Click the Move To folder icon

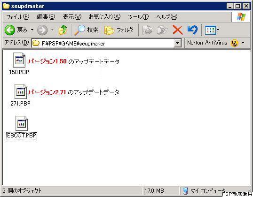pyautogui.click(x=147, y=30)
